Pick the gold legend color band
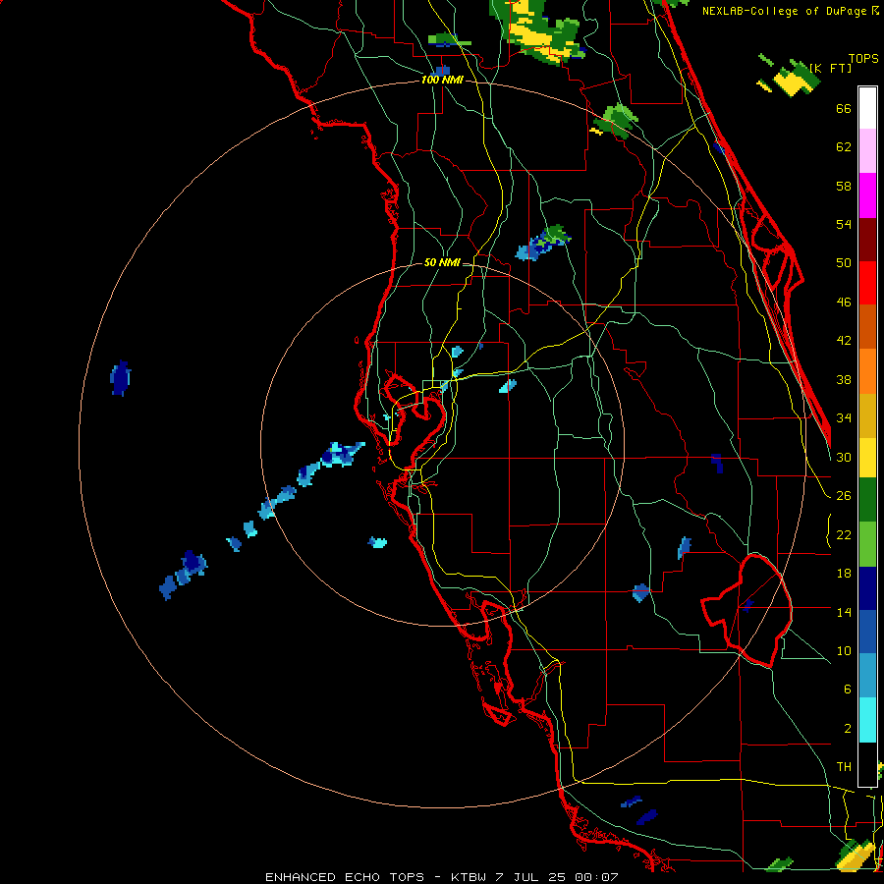884x884 pixels. (x=867, y=415)
